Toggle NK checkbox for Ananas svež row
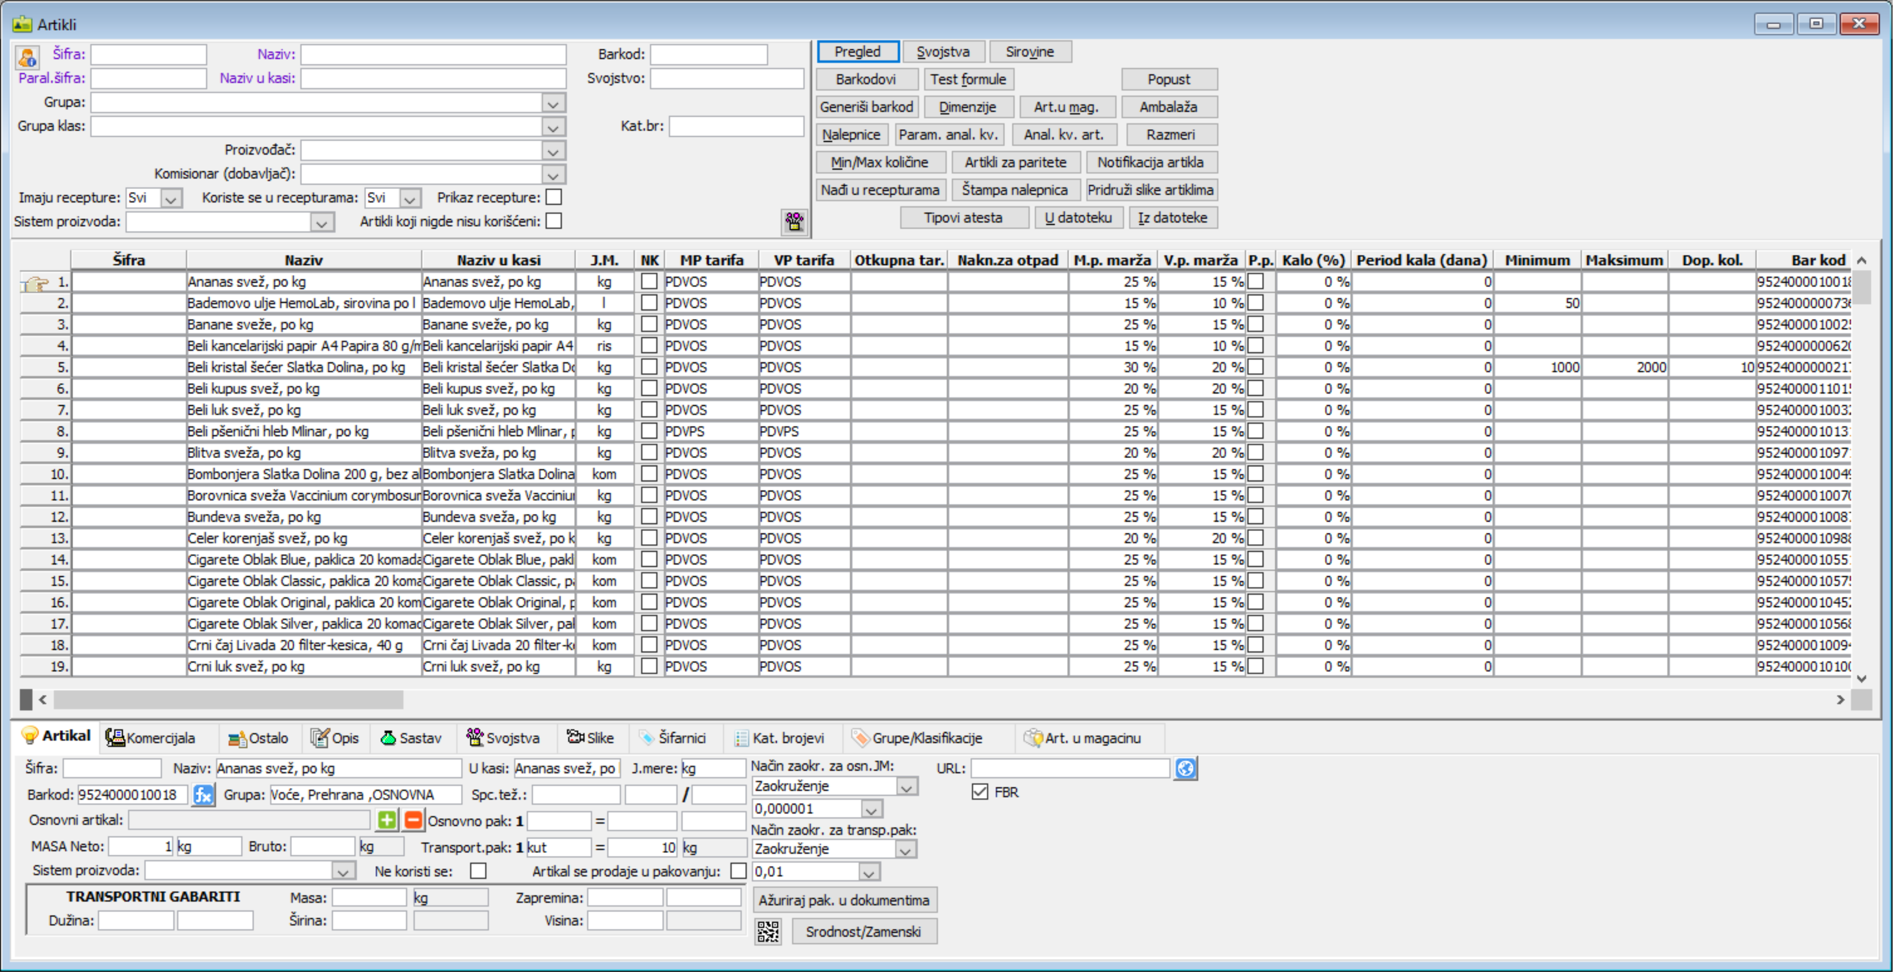The width and height of the screenshot is (1893, 972). [649, 282]
